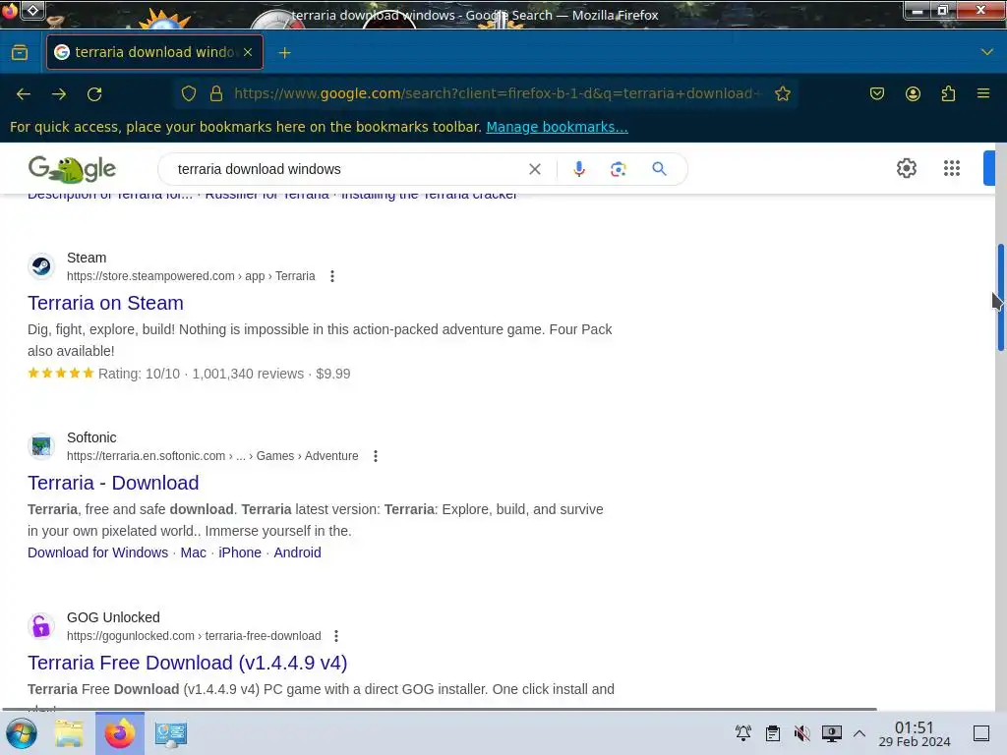Show site security padlock info
Image resolution: width=1007 pixels, height=755 pixels.
[216, 93]
